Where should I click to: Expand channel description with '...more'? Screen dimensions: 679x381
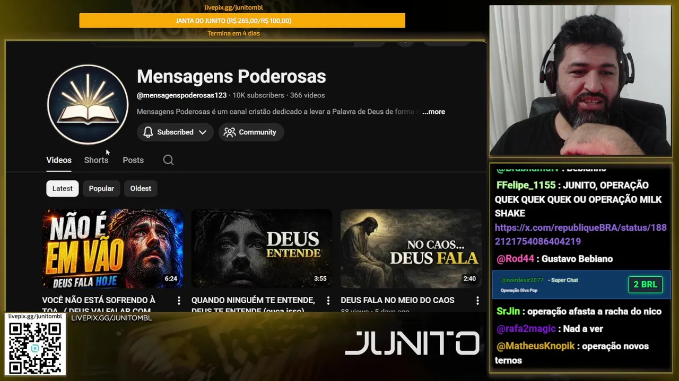pos(433,112)
